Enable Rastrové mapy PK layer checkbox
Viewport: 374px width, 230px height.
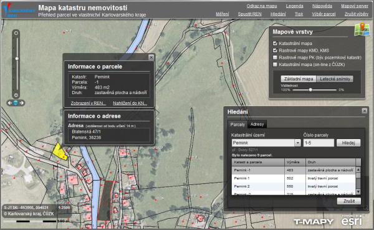275,57
